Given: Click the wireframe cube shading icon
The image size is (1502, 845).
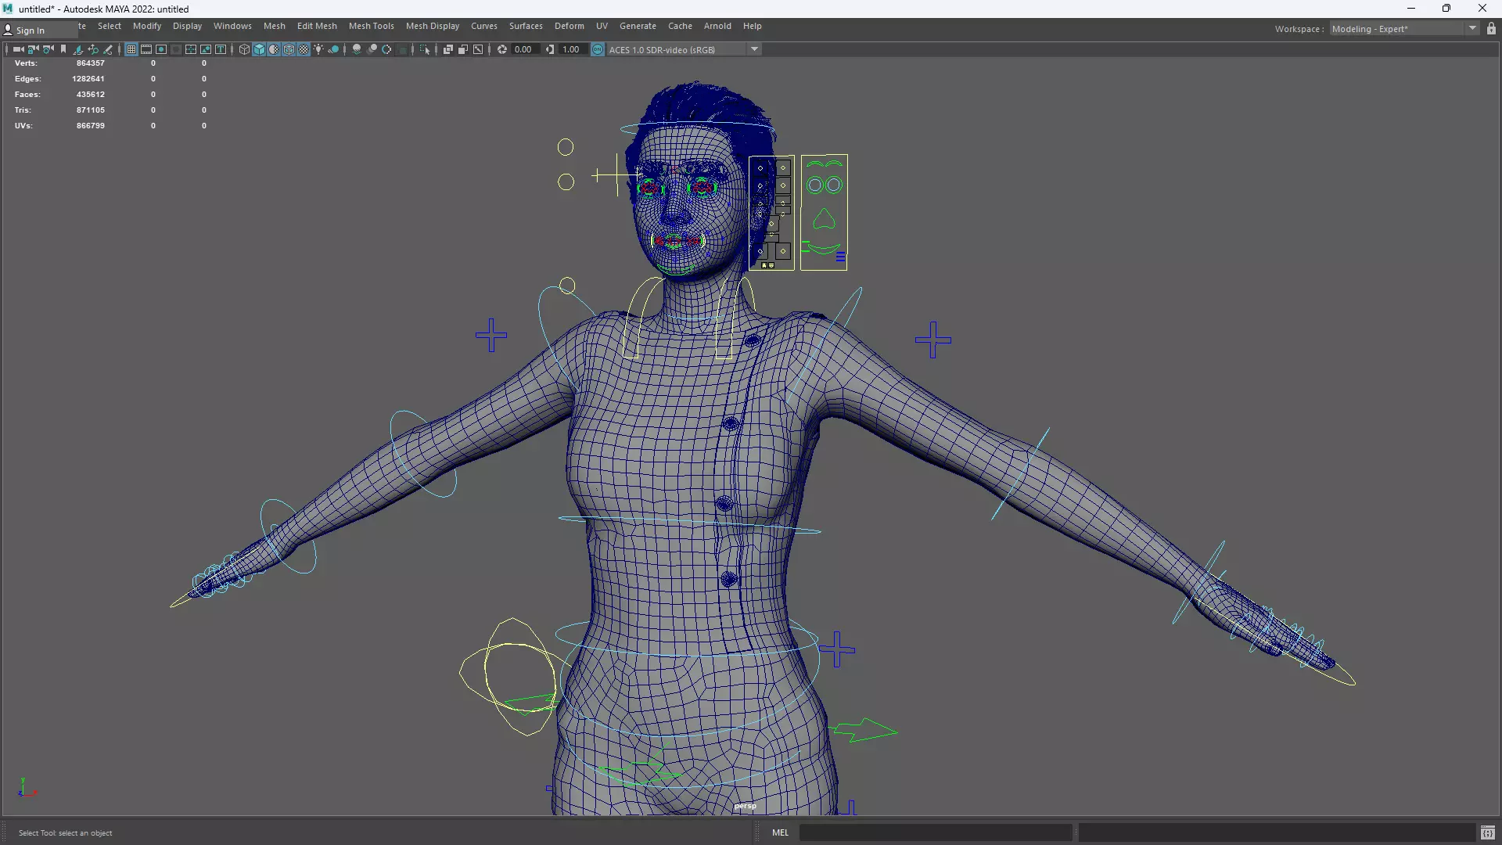Looking at the screenshot, I should [244, 49].
